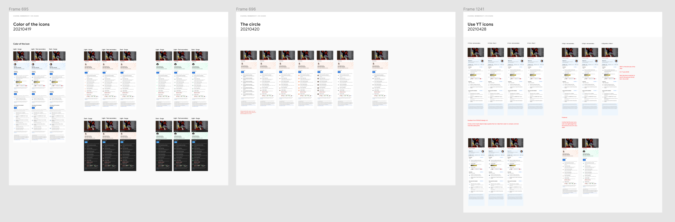Click the "Color of the icons" title

(x=31, y=24)
